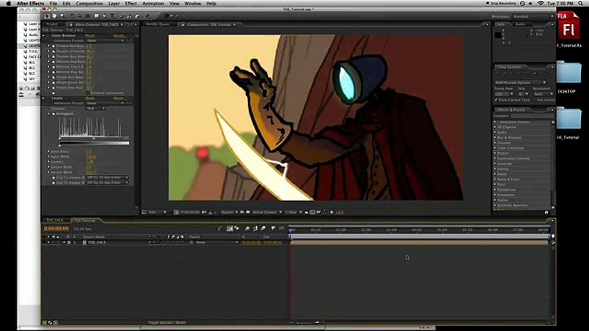Open TOE_Tutorial folder on the desktop
Viewport: 589px width, 331px height.
click(x=569, y=123)
